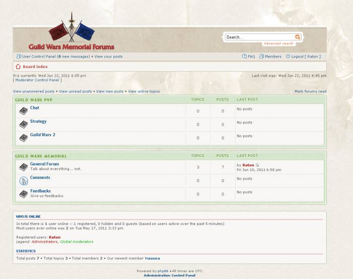
Task: Open the Guild Wars 2 forum
Action: [x=42, y=135]
